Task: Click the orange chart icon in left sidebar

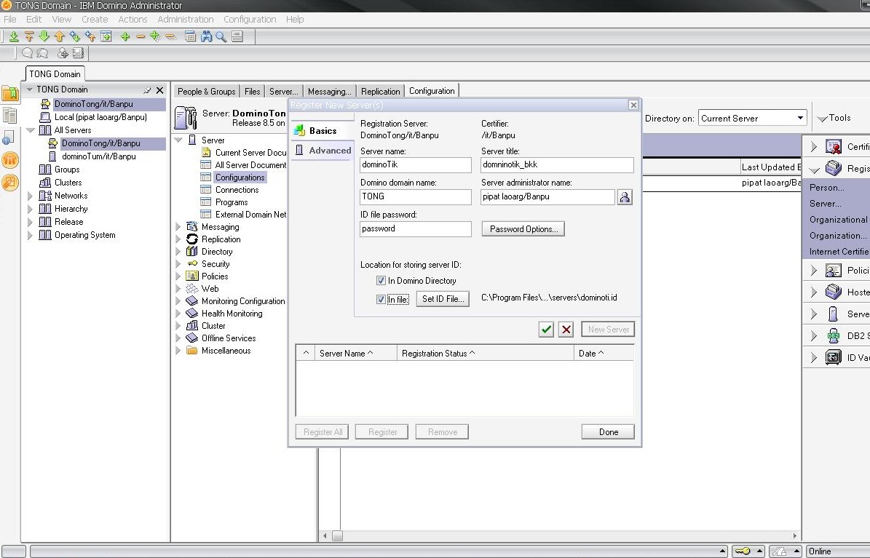Action: [x=10, y=183]
